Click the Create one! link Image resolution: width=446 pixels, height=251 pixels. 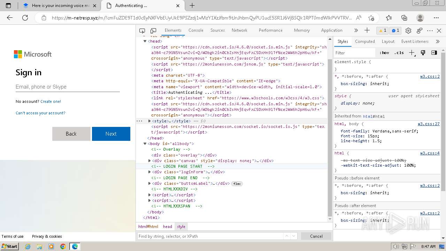(51, 101)
